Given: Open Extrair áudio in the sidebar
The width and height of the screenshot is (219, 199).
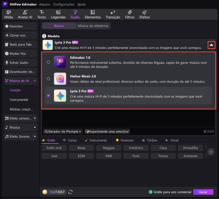Looking at the screenshot, I should (x=21, y=63).
